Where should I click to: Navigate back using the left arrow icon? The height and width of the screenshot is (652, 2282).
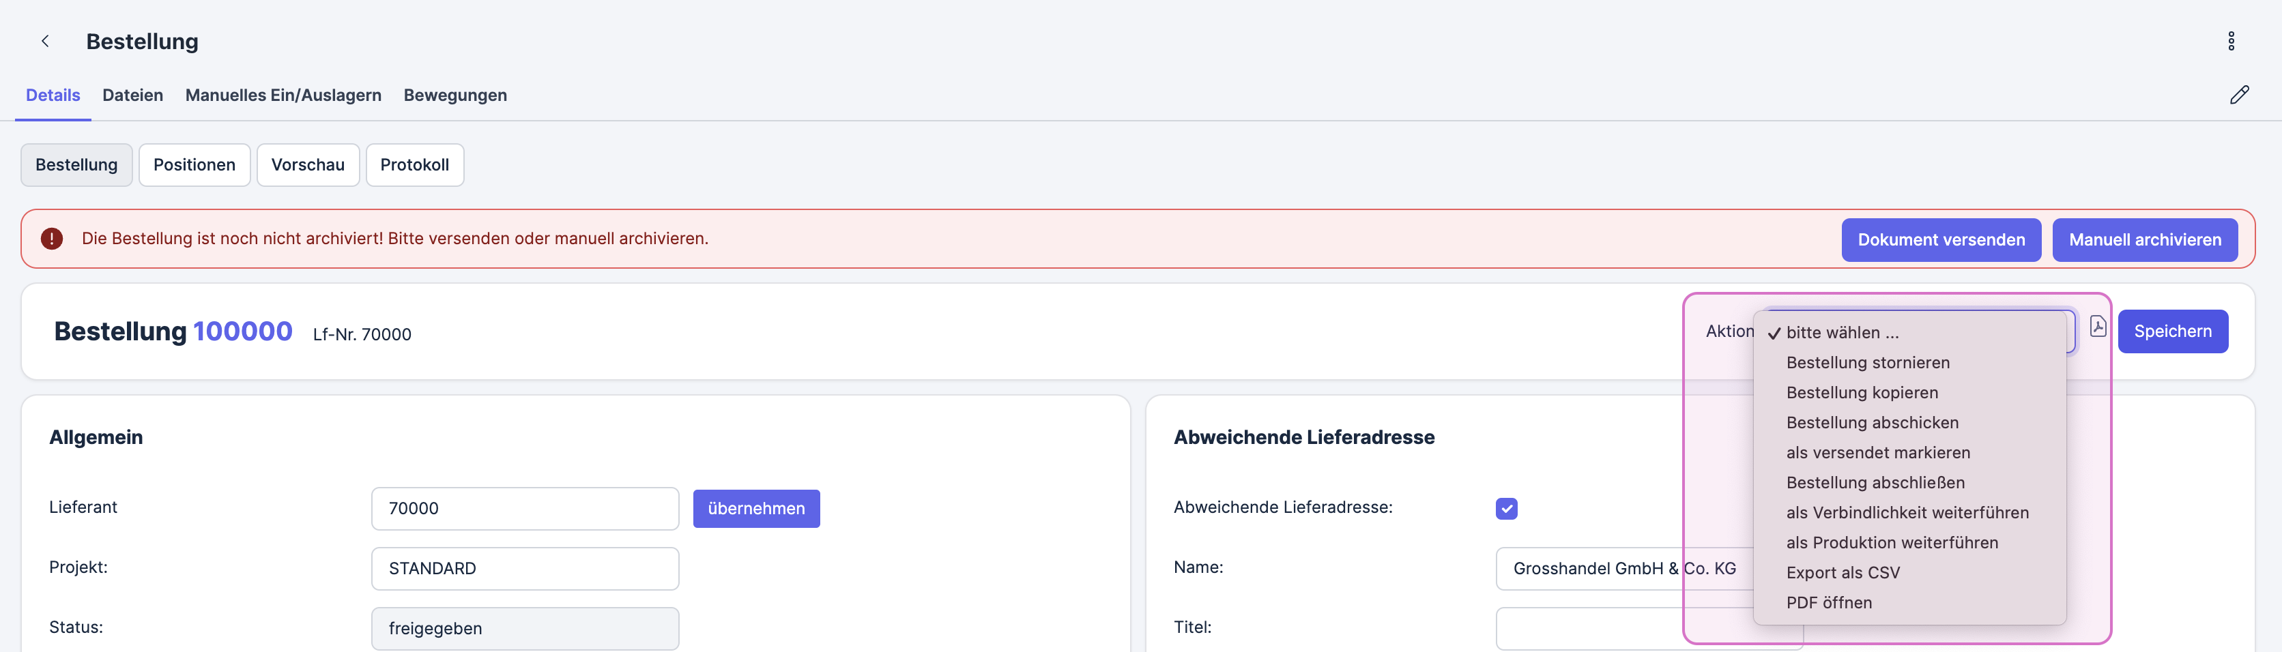click(45, 41)
